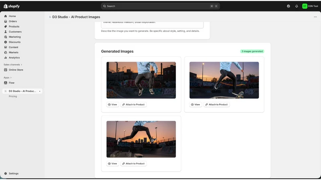The height and width of the screenshot is (180, 321).
Task: Click the 3 images generated badge
Action: (252, 51)
